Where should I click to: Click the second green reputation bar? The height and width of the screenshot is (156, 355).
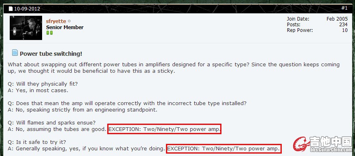tap(51, 33)
